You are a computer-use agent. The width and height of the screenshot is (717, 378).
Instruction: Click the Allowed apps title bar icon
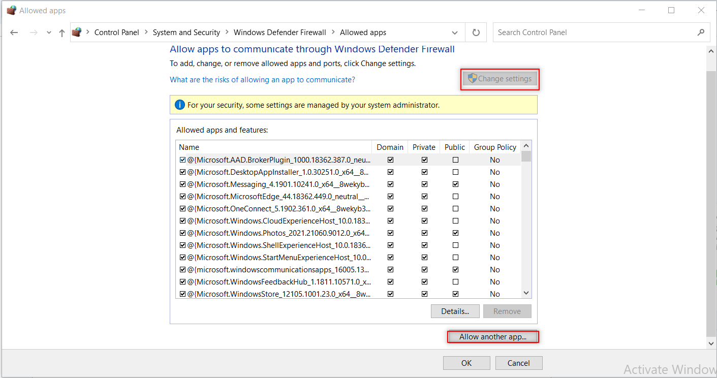11,10
